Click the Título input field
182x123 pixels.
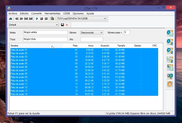(45, 39)
